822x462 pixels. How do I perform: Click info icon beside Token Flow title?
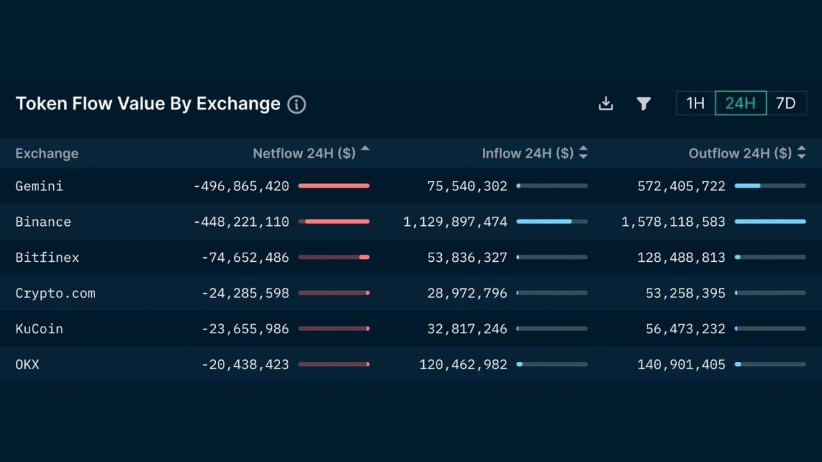coord(296,104)
